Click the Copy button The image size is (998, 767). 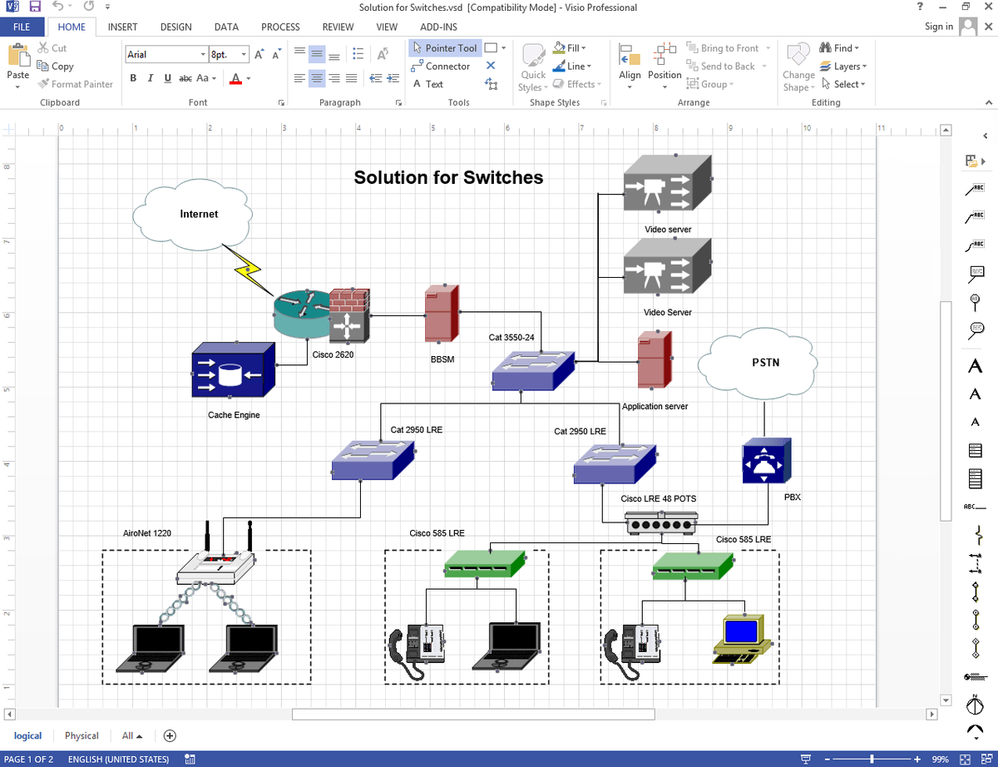pos(56,67)
